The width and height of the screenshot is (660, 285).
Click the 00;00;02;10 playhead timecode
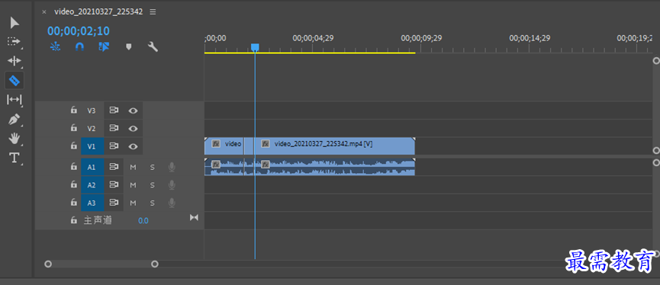[x=79, y=30]
